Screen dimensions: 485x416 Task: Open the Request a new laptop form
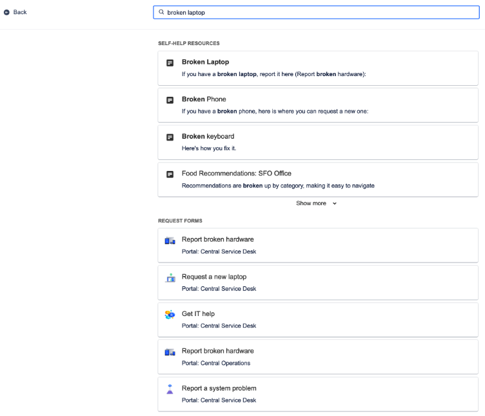214,277
